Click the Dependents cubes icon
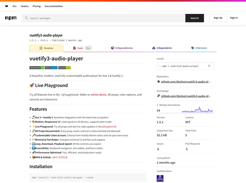This screenshot has height=183, width=246. [x=154, y=48]
